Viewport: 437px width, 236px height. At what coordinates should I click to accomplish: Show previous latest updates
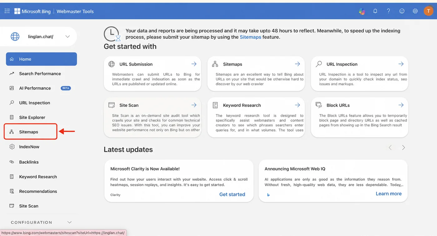390,148
